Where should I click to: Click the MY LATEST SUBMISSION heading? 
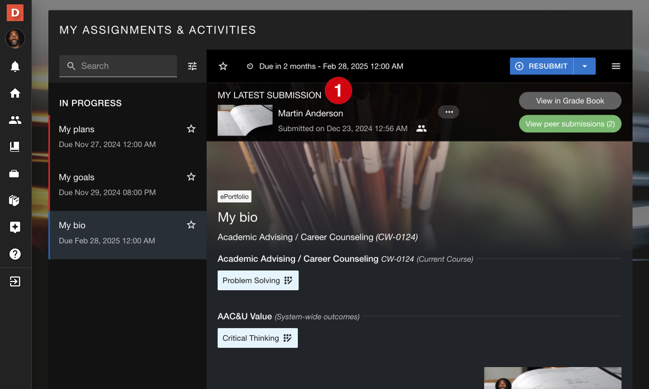coord(269,95)
